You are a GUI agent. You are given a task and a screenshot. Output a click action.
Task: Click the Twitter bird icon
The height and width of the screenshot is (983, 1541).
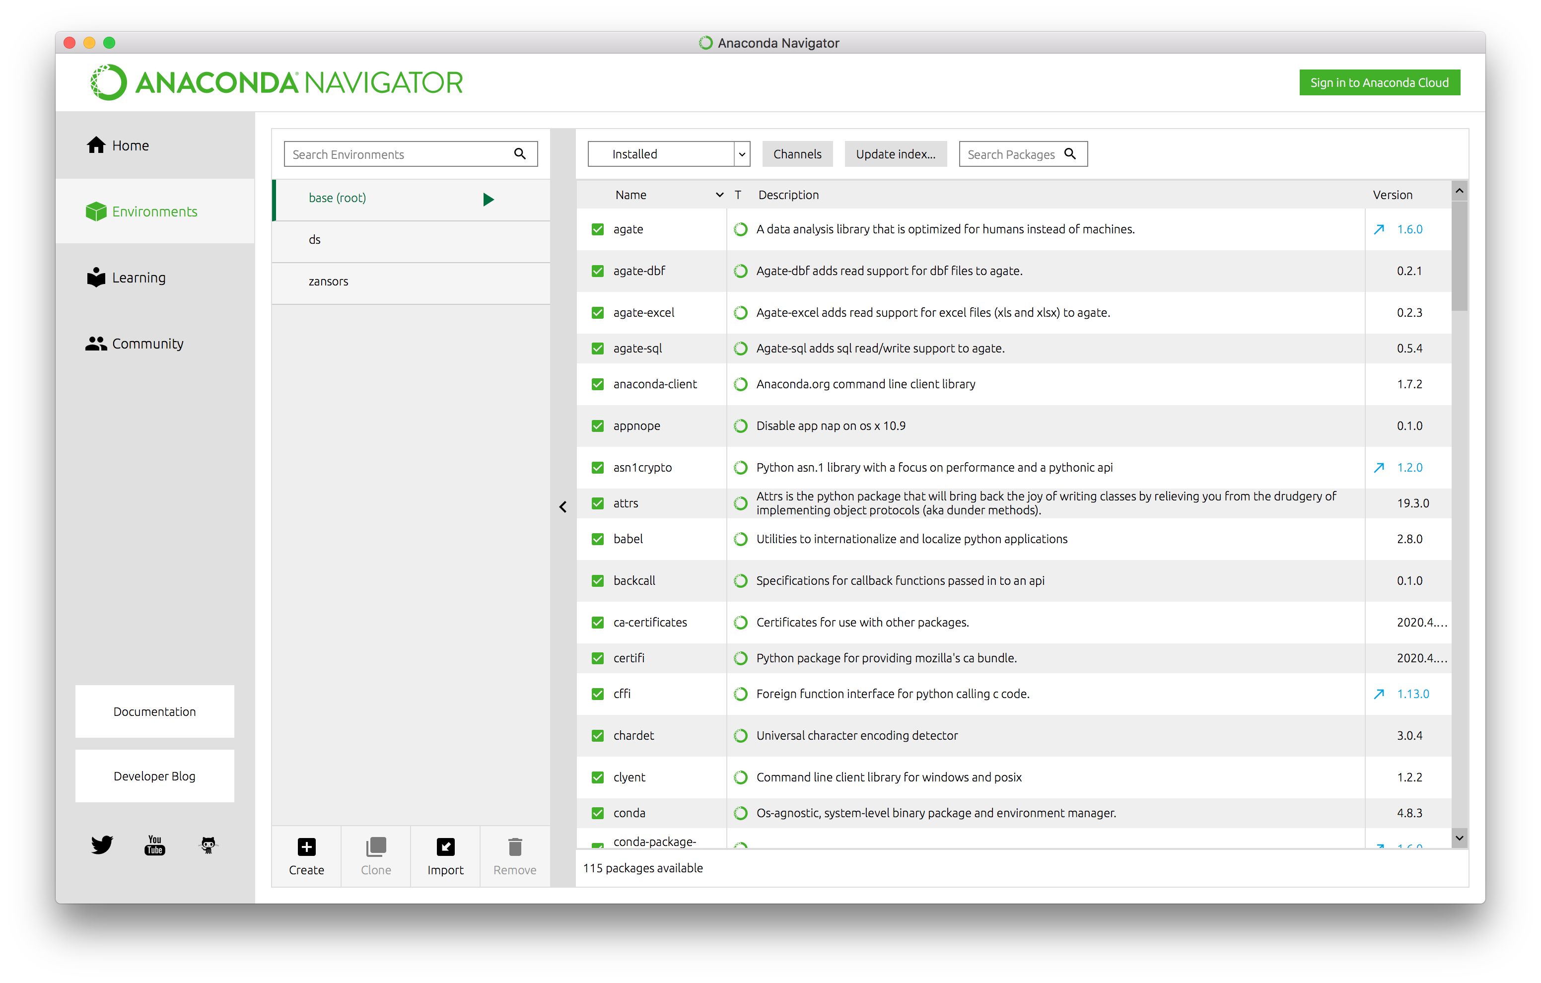pyautogui.click(x=102, y=845)
